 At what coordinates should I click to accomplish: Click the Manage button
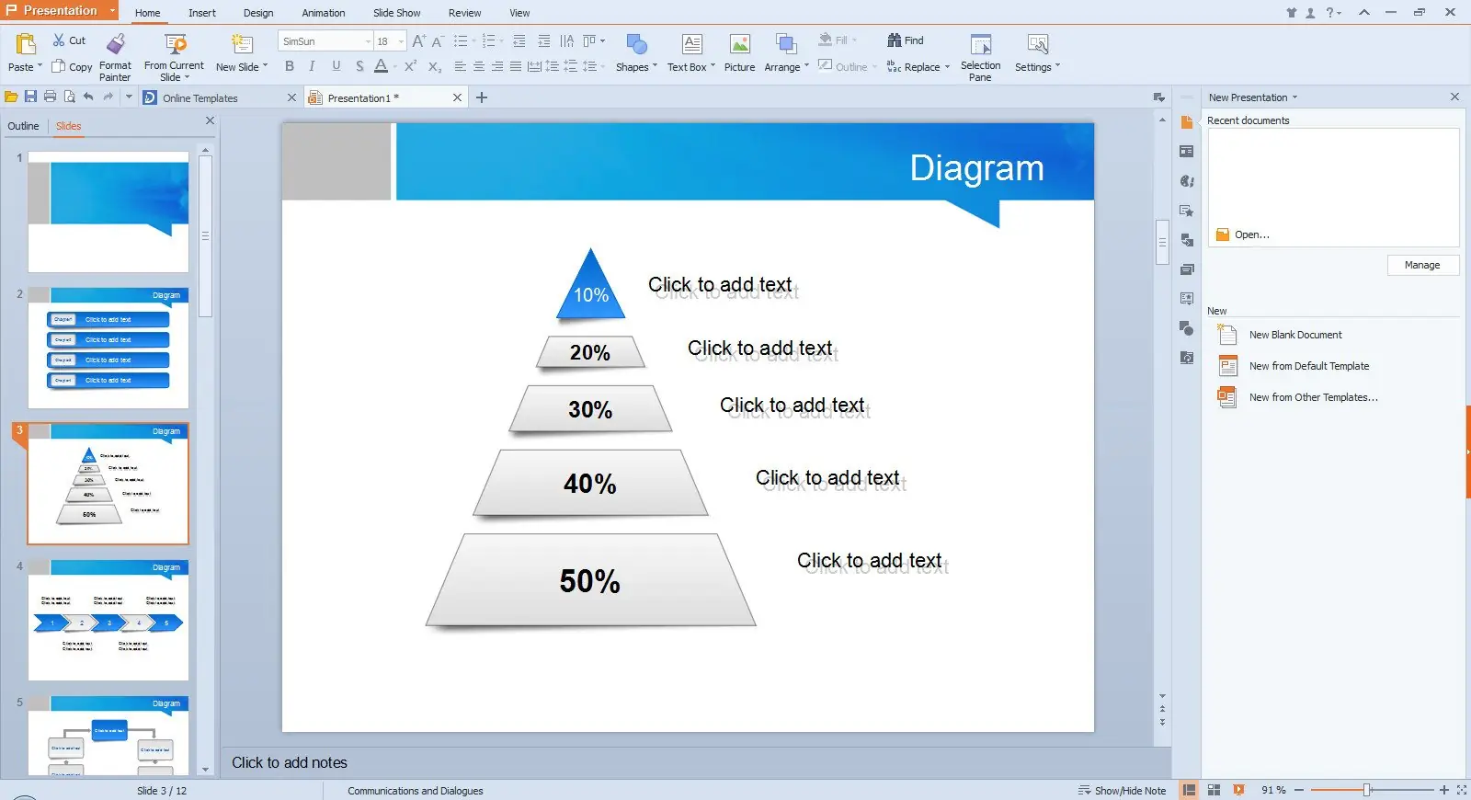click(1422, 265)
